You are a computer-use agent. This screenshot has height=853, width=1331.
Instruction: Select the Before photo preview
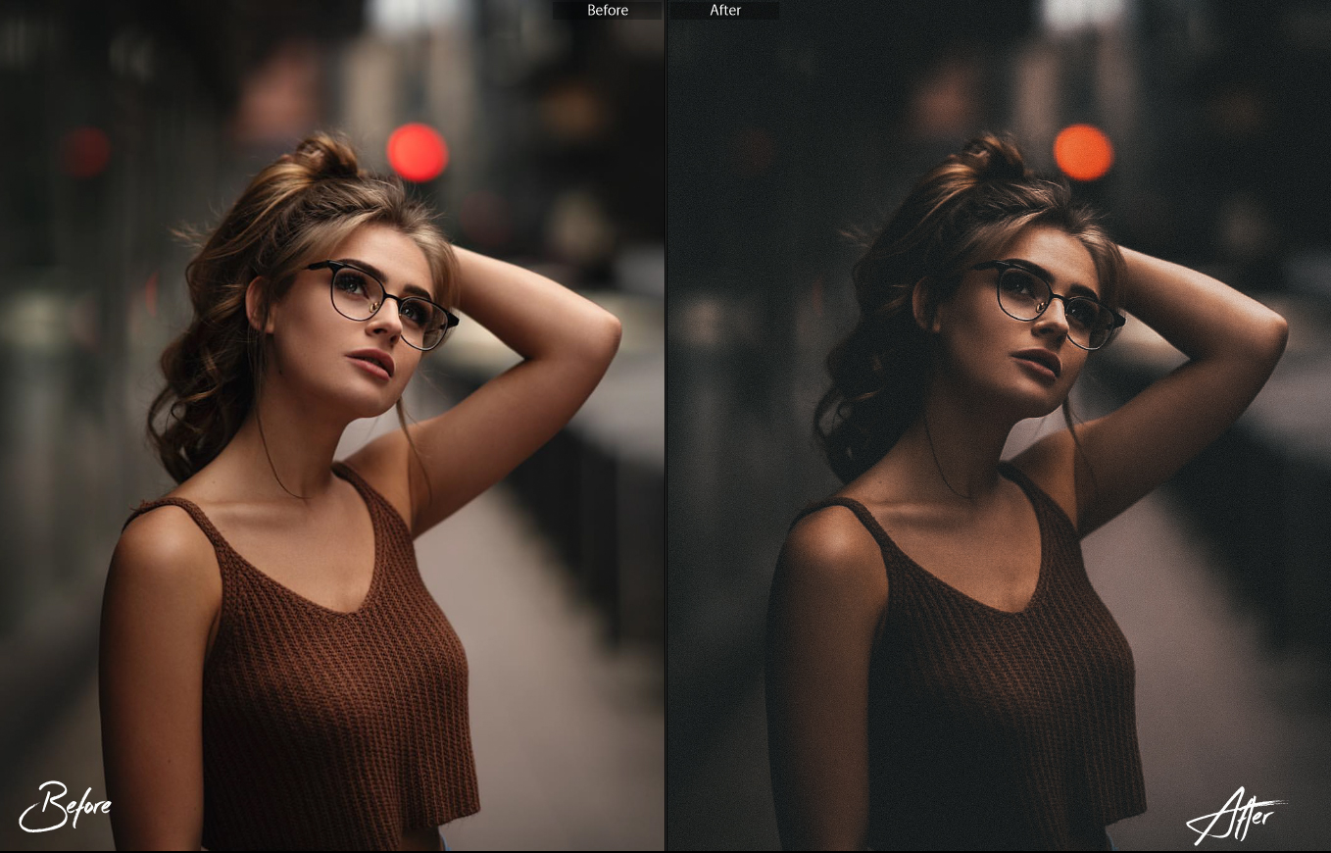click(332, 426)
